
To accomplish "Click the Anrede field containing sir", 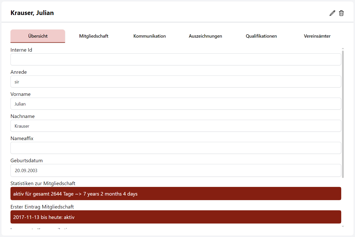I will pos(176,81).
